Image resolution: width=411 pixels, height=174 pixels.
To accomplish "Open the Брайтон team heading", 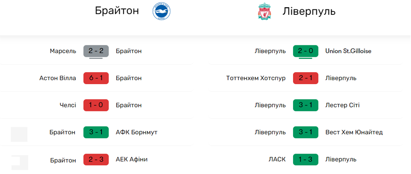I will point(117,11).
